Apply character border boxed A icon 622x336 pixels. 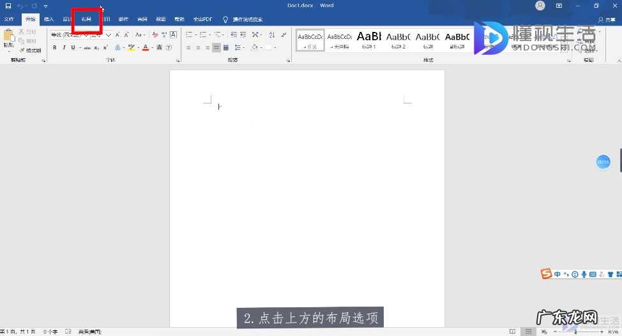pos(173,35)
